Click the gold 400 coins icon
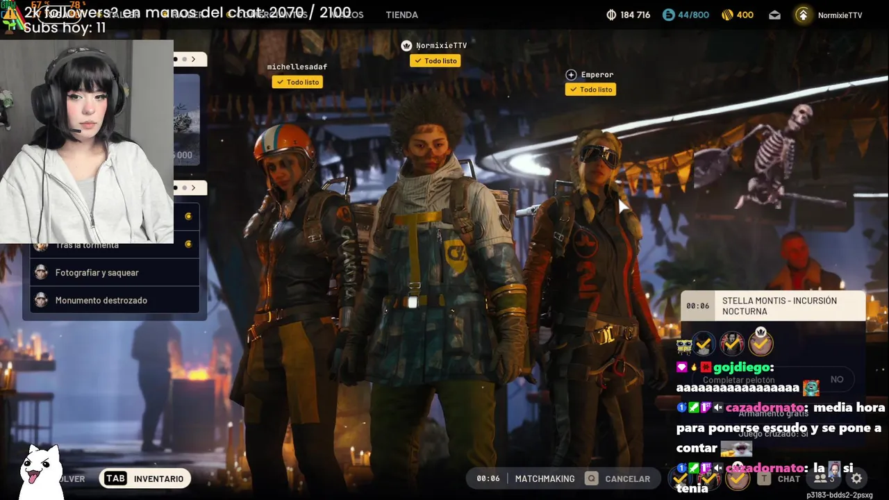Screen dimensions: 889x500 tap(727, 15)
